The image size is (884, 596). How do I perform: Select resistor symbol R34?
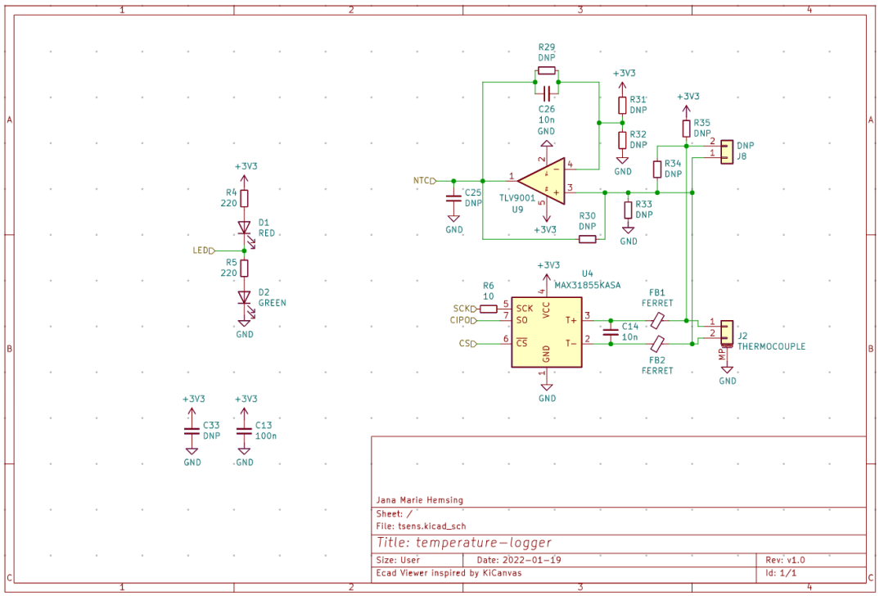click(x=656, y=169)
